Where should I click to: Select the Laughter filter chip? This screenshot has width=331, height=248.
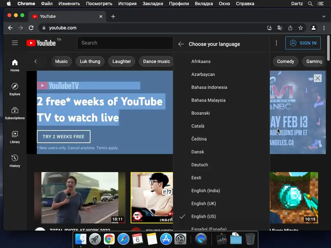pyautogui.click(x=122, y=61)
